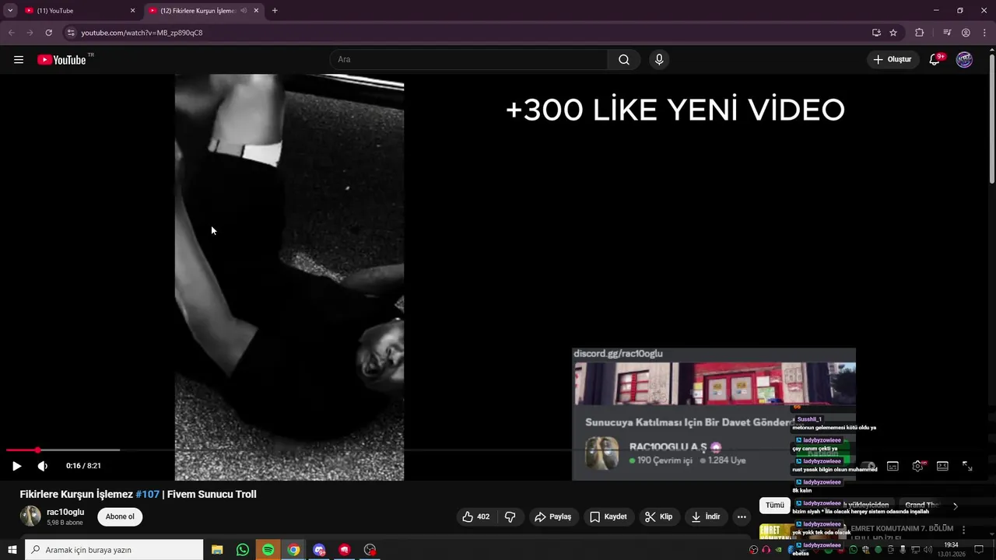Switch to theater mode
Image resolution: width=996 pixels, height=560 pixels.
coord(942,466)
